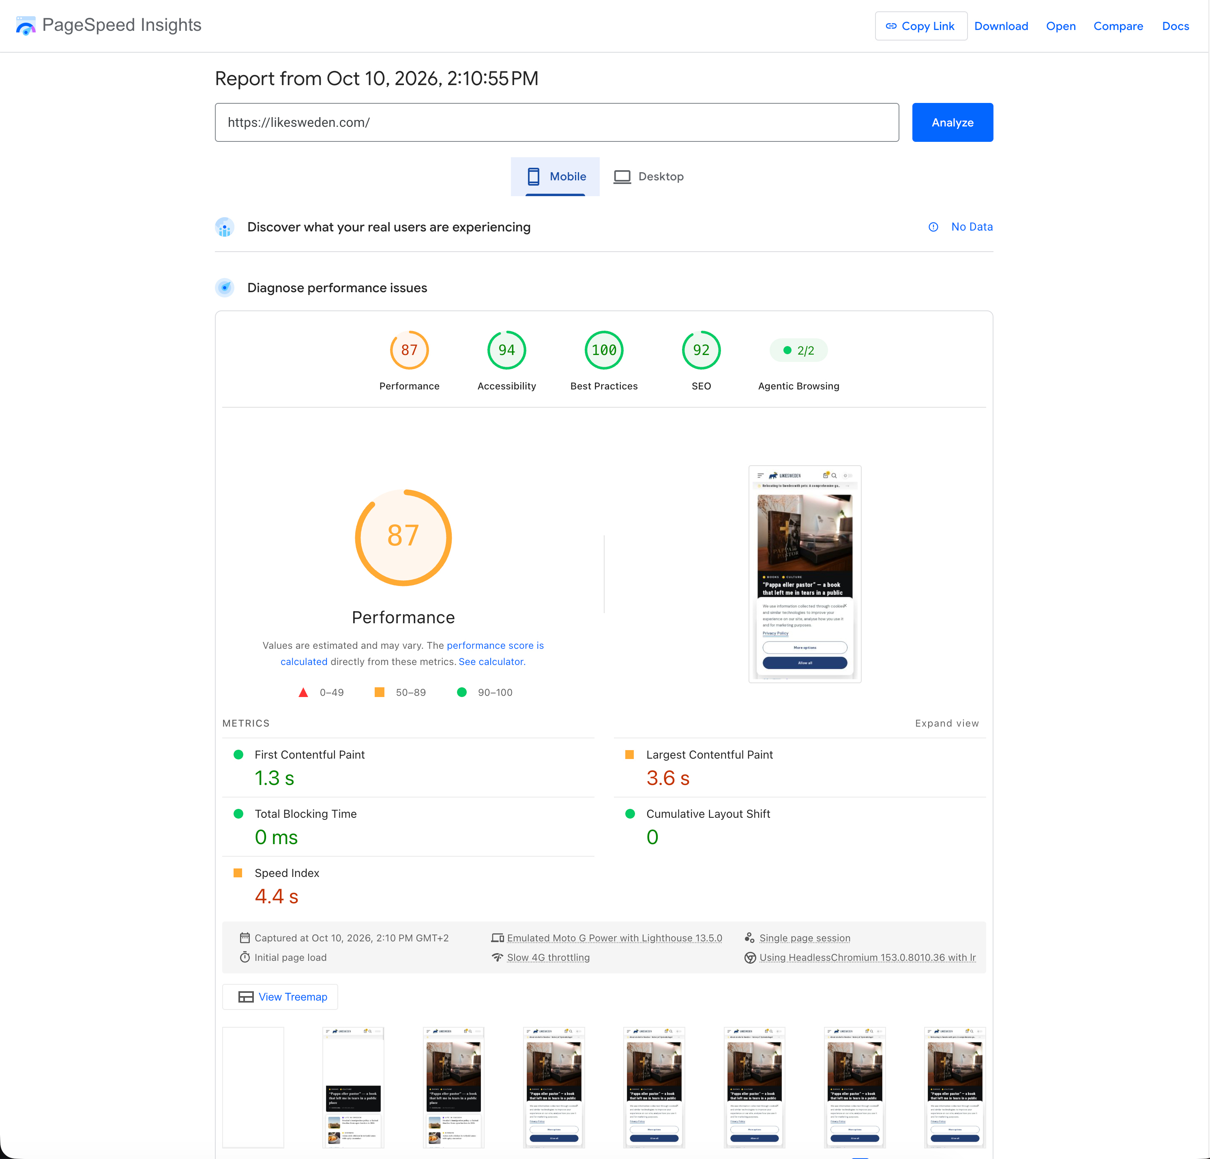This screenshot has height=1159, width=1210.
Task: Jump to Best Practices score gauge 100
Action: coord(604,350)
